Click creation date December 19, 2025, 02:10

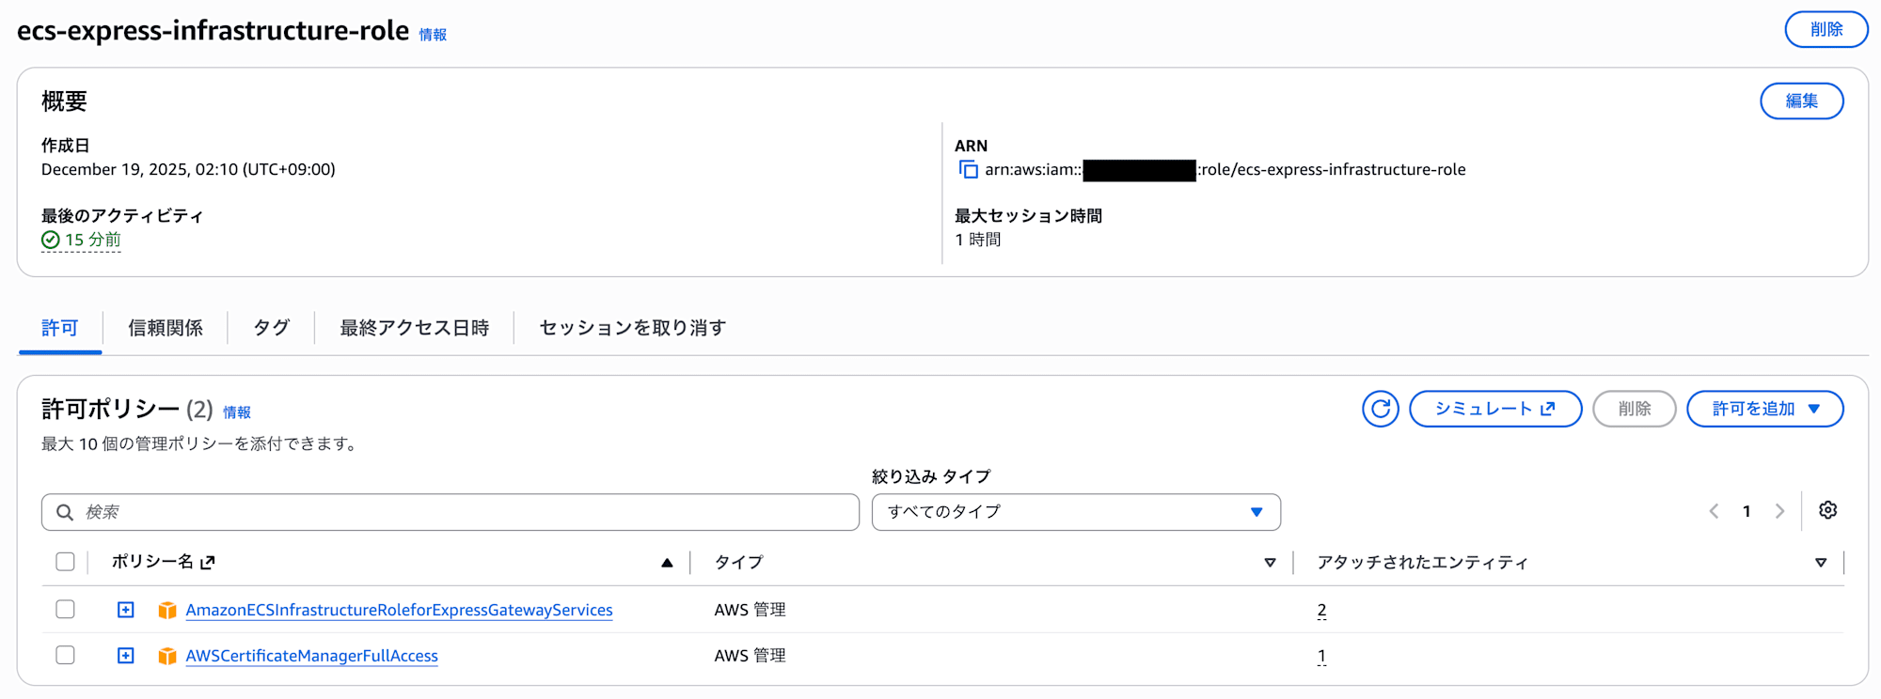pos(188,170)
